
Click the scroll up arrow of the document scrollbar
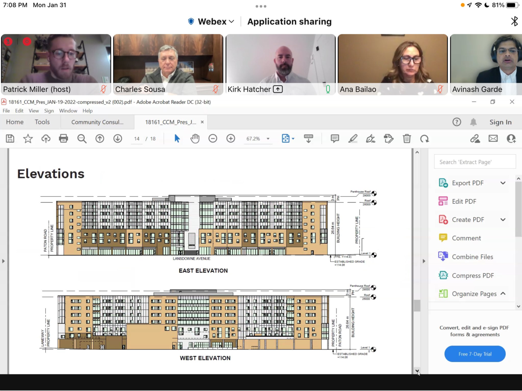coord(417,152)
